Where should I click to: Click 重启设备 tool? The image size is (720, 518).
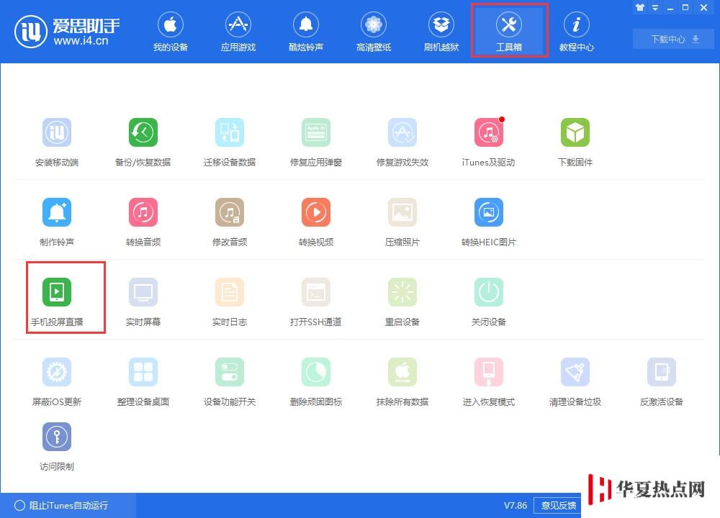coord(402,302)
